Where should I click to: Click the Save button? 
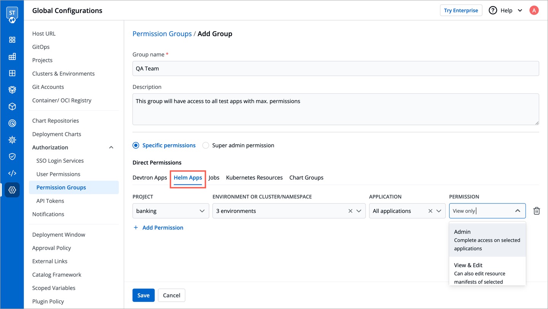(x=143, y=295)
